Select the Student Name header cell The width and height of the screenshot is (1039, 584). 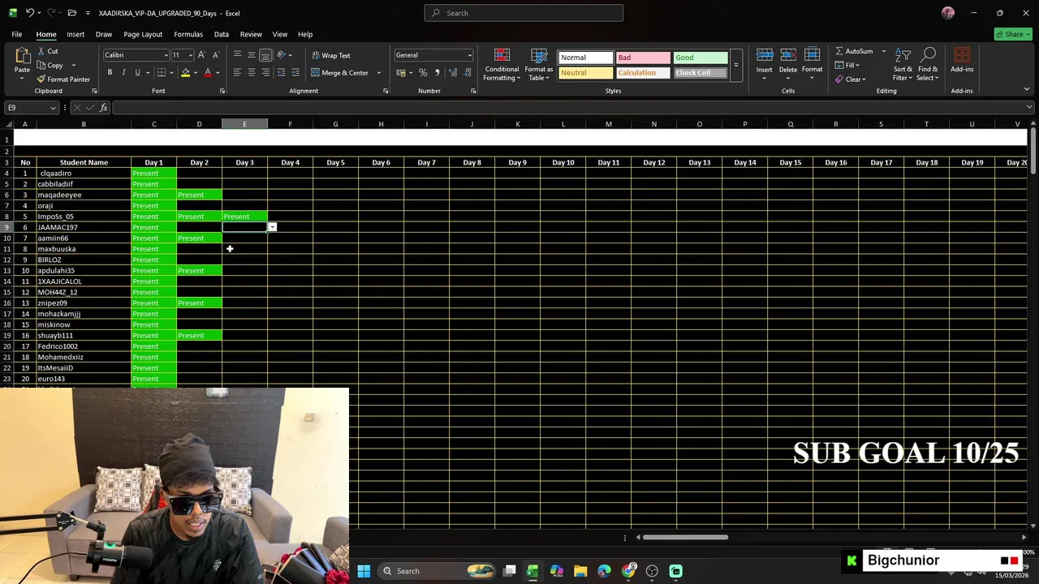pos(84,162)
